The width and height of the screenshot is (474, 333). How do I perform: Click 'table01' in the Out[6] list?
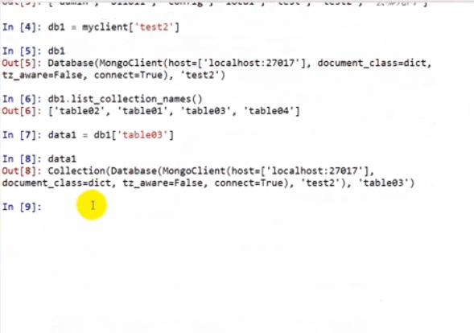pyautogui.click(x=142, y=111)
